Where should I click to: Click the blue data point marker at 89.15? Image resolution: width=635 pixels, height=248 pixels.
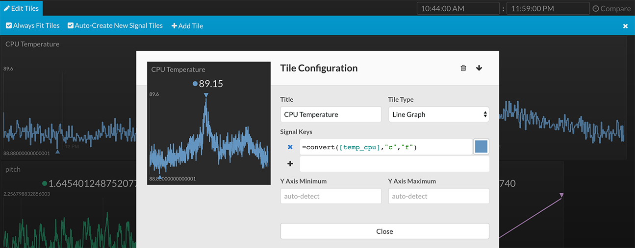pyautogui.click(x=195, y=84)
